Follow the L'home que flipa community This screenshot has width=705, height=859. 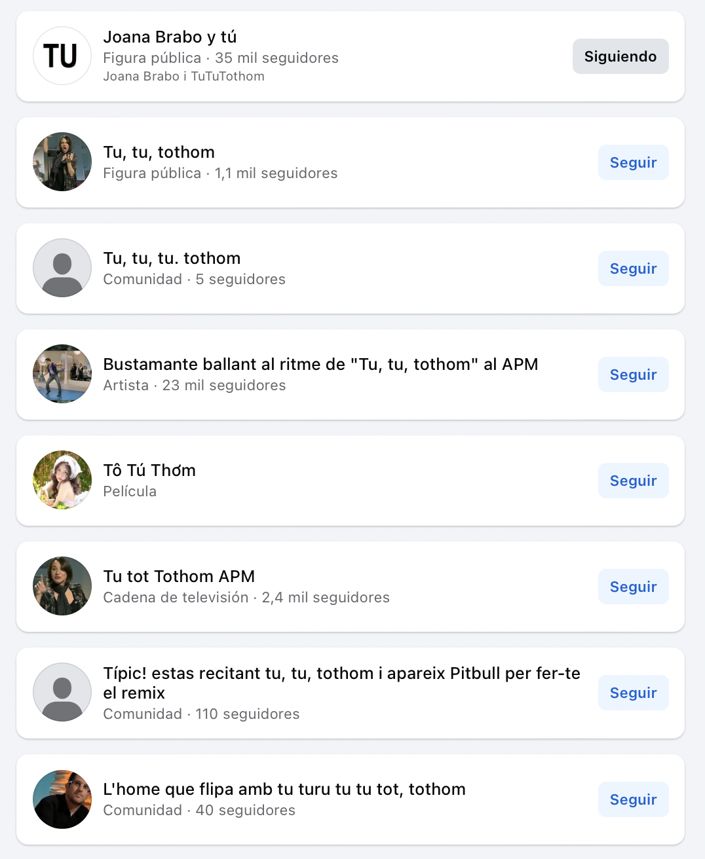633,799
